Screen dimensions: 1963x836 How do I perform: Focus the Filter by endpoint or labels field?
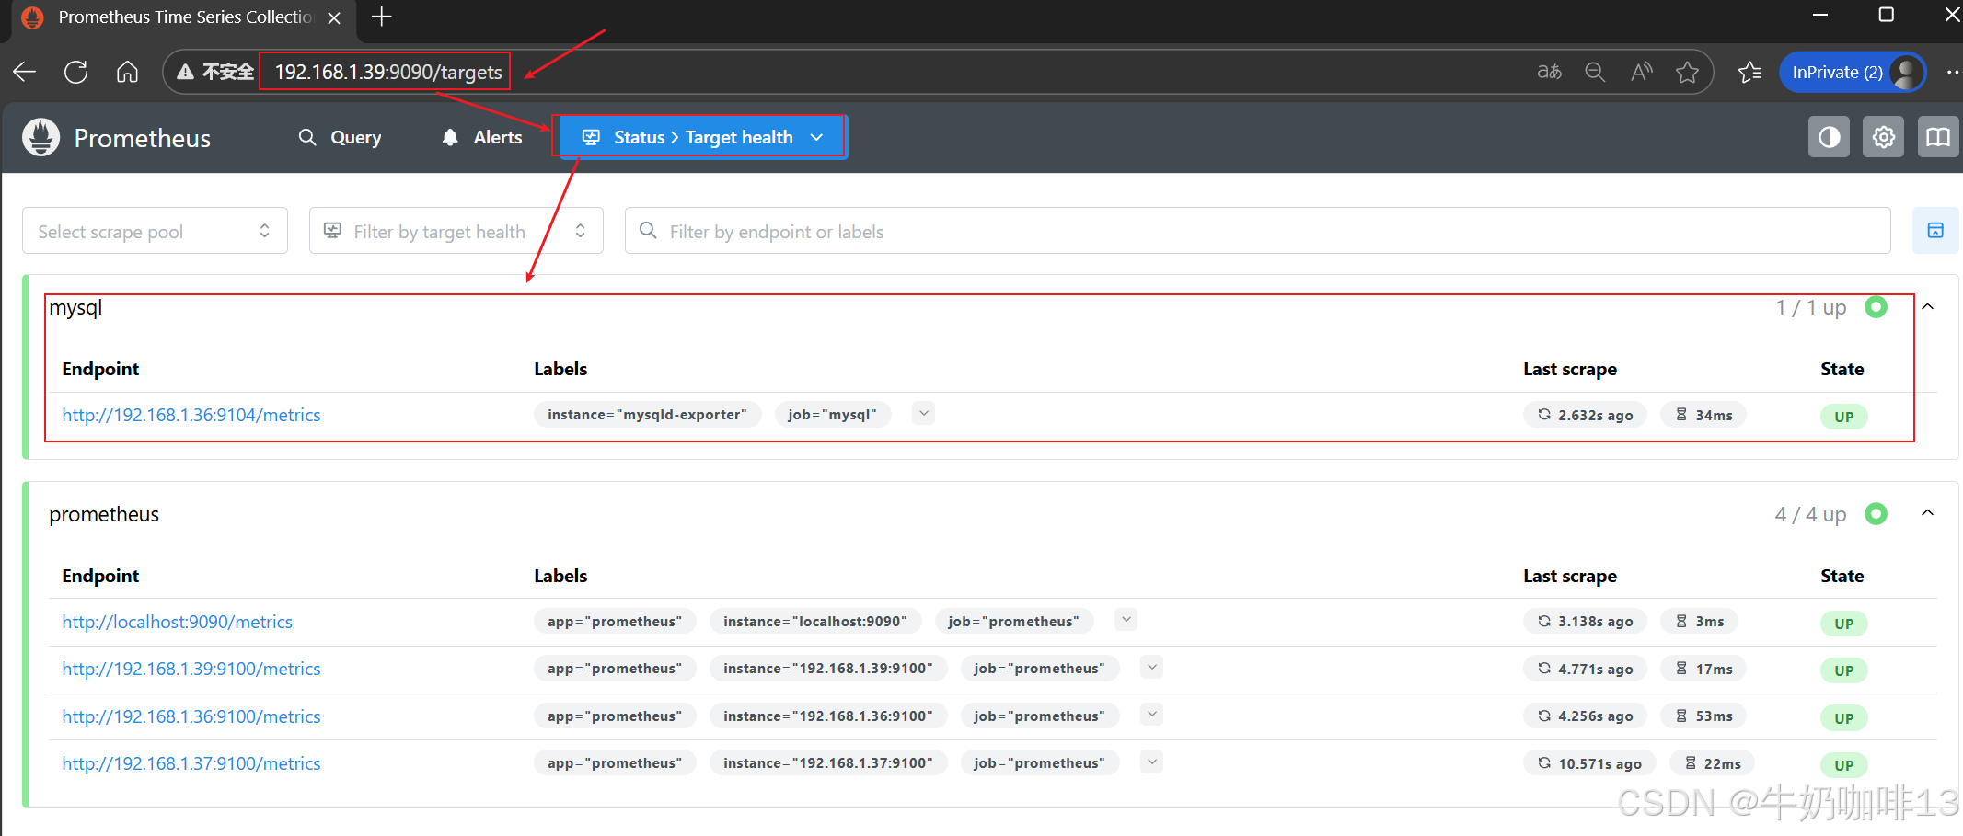pyautogui.click(x=1257, y=231)
